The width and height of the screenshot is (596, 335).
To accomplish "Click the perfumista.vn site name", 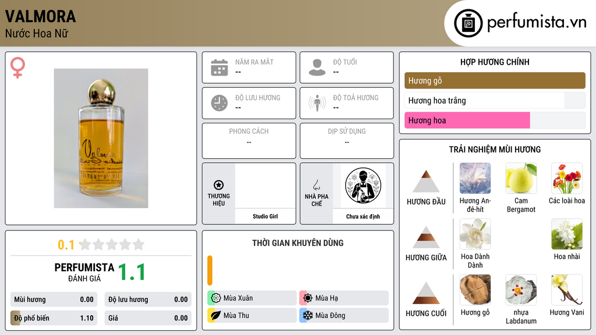I will tap(537, 22).
